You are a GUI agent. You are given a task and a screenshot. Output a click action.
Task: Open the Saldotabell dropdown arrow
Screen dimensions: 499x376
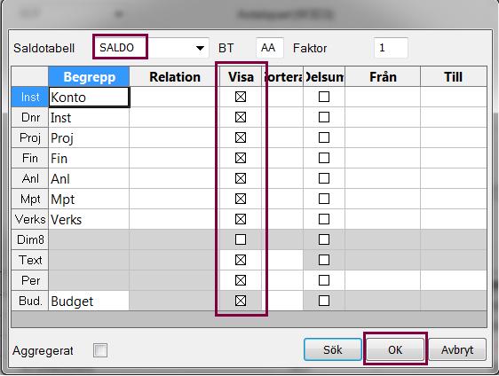pos(200,48)
